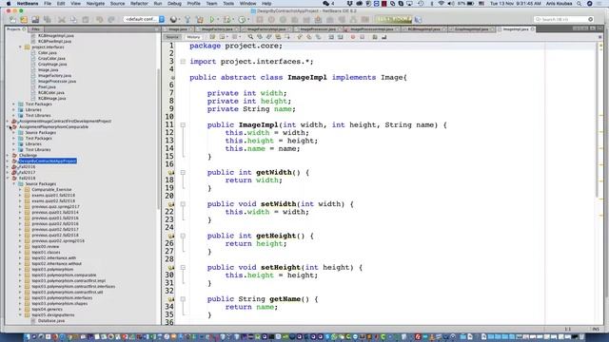Viewport: 609px width, 342px height.
Task: Click the memory usage indicator in toolbar
Action: [393, 19]
